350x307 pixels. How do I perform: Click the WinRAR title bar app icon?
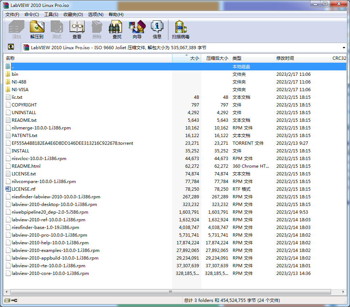[5, 5]
